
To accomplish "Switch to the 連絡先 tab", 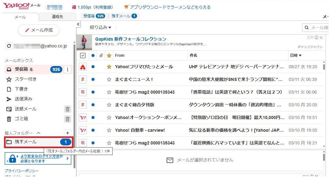I will 57,17.
